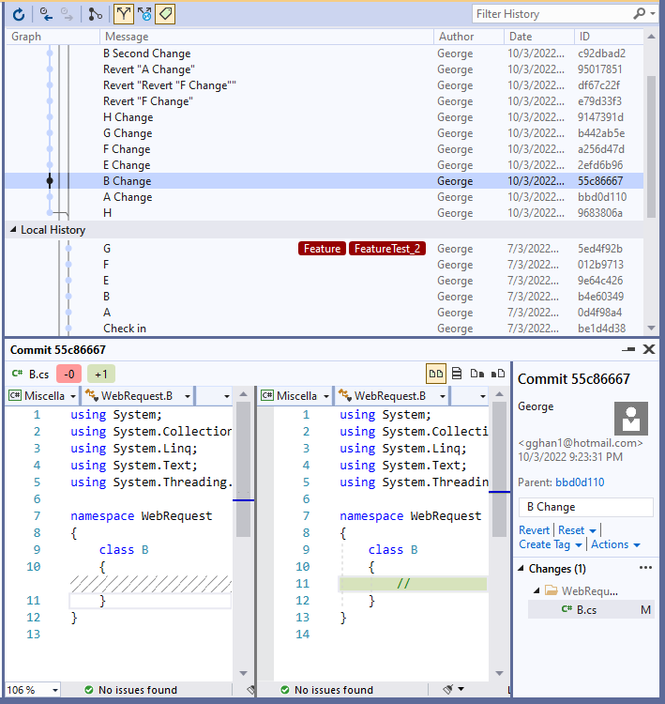Toggle show tags in history

click(165, 14)
